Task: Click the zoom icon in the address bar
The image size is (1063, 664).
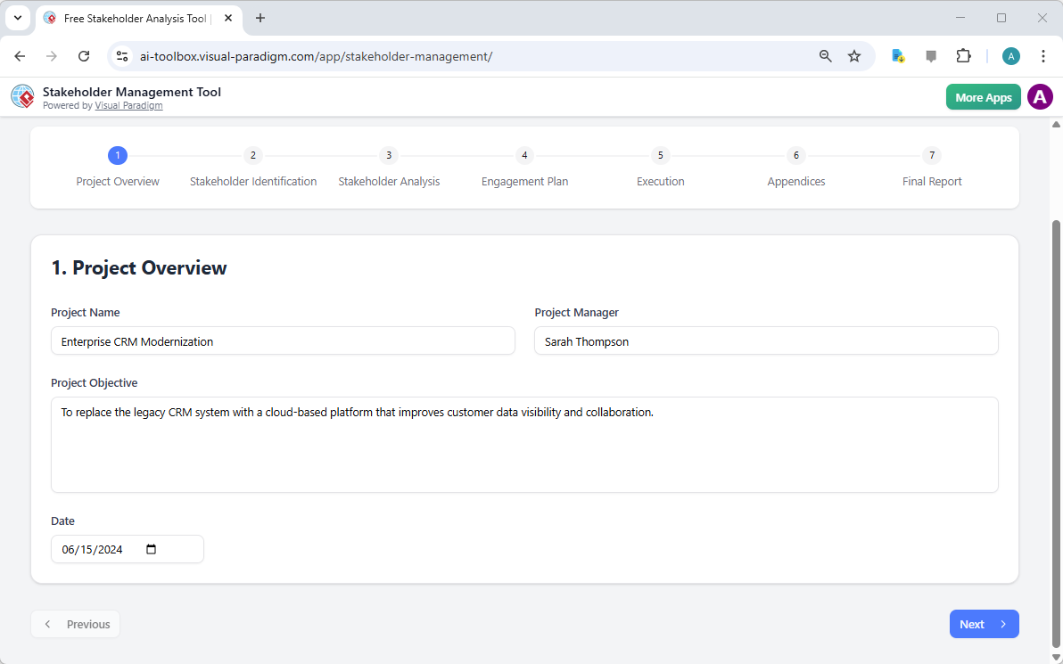Action: point(825,55)
